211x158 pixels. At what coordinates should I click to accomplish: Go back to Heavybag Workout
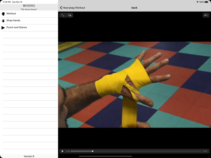point(72,8)
